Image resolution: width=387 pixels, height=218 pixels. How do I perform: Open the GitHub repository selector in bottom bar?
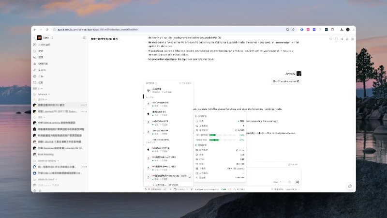click(x=180, y=189)
